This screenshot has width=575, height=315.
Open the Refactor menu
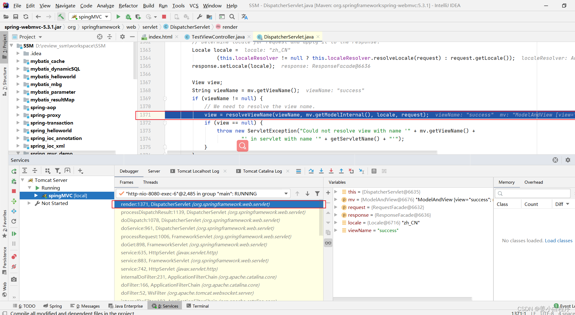point(128,6)
